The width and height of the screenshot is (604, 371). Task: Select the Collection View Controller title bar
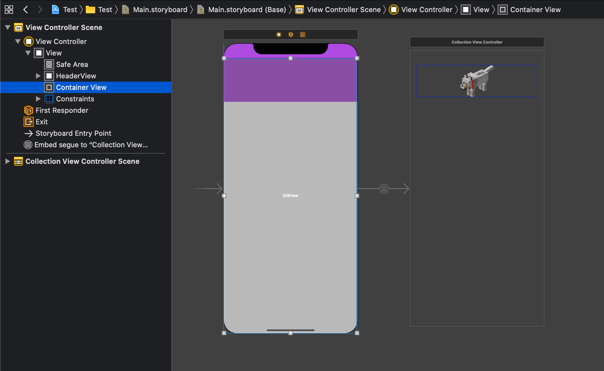click(477, 42)
